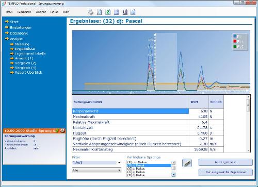The width and height of the screenshot is (258, 187).
Task: Click scroll-down arrow of Verfügbare Sprünge list
Action: 173,175
